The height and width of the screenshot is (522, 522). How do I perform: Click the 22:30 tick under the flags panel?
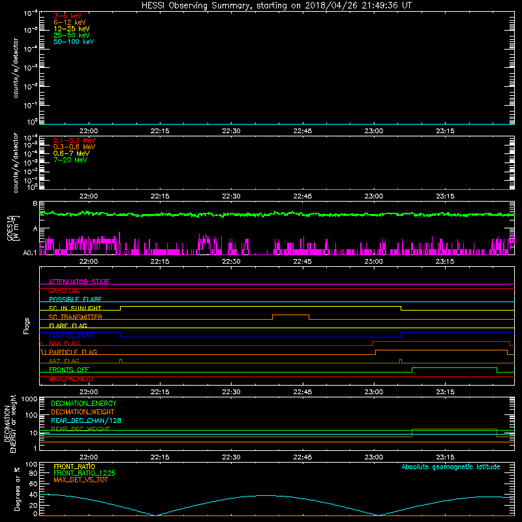[x=231, y=392]
